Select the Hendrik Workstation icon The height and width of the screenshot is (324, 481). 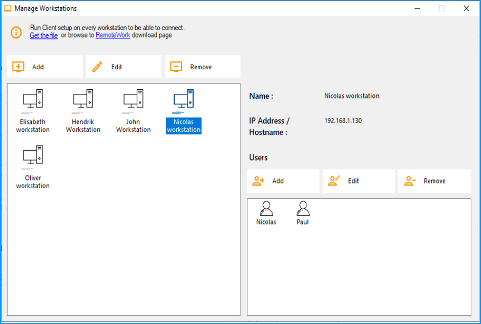coord(83,111)
